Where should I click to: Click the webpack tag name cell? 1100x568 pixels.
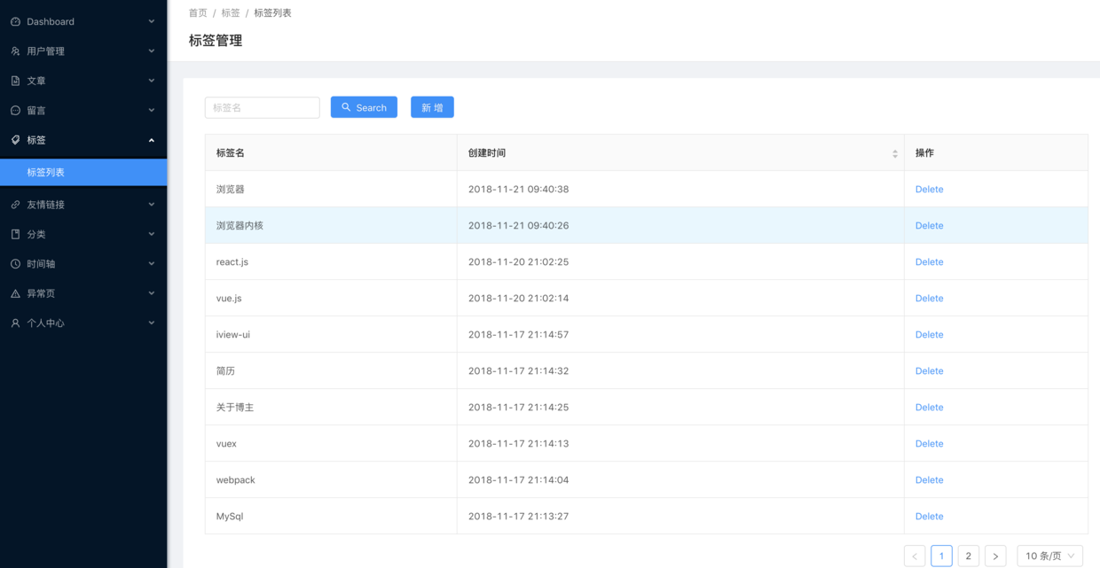331,480
